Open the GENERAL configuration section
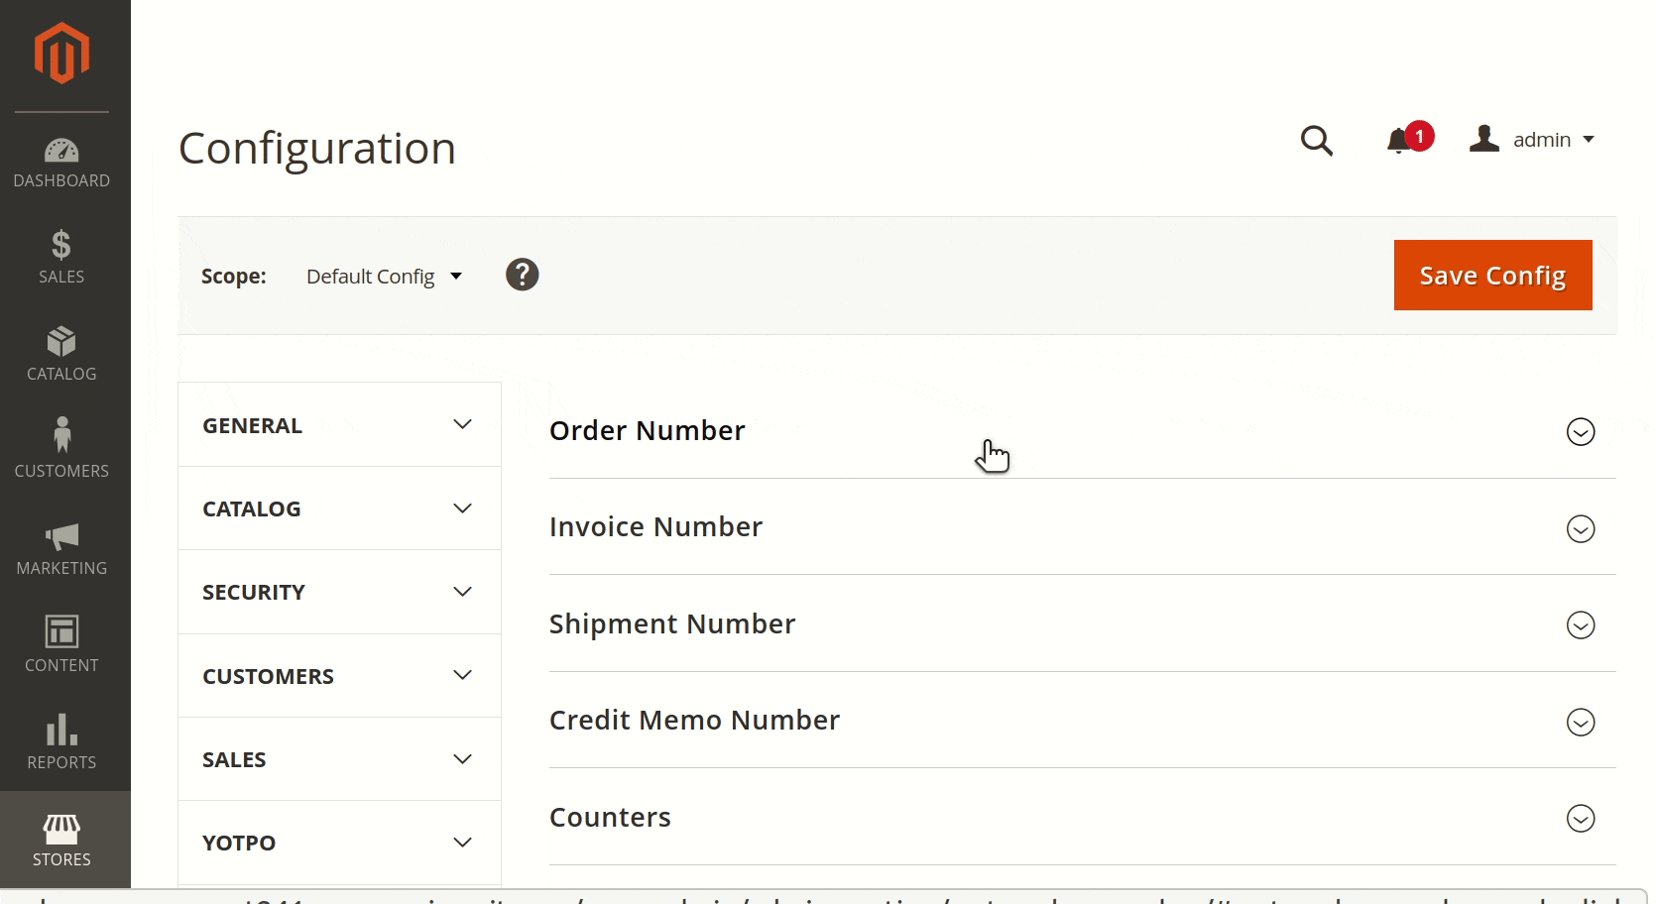Image resolution: width=1656 pixels, height=904 pixels. coord(338,424)
